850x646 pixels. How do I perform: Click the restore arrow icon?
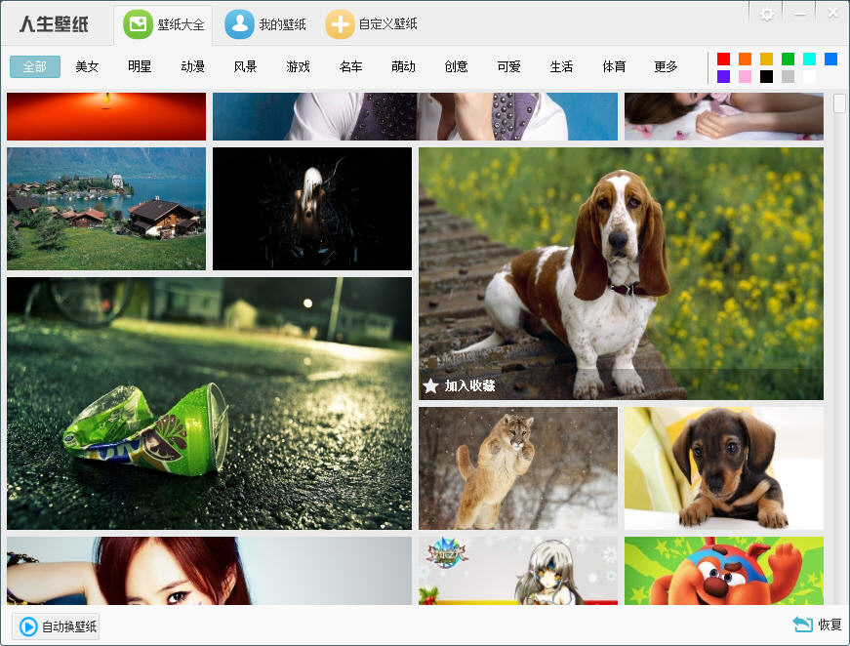tap(802, 625)
